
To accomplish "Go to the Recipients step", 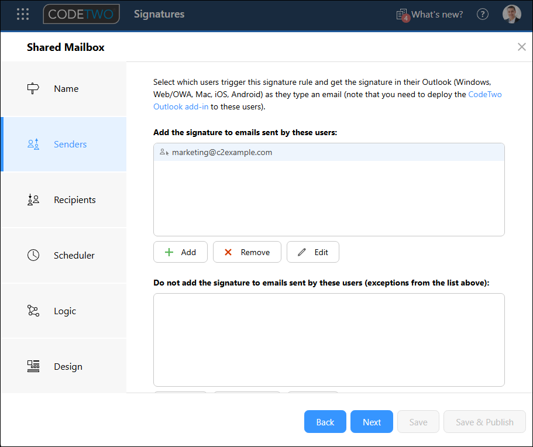I will pos(63,200).
